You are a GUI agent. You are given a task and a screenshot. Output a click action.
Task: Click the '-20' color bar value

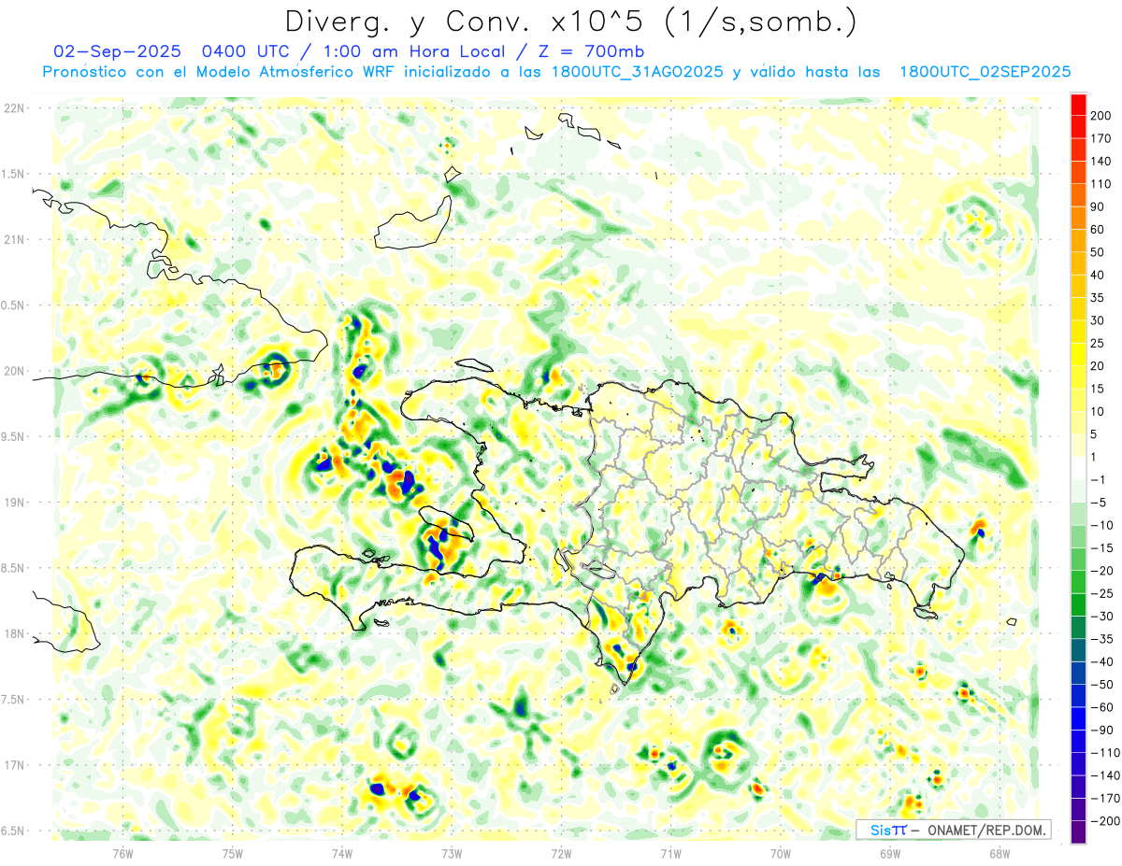(x=1101, y=571)
